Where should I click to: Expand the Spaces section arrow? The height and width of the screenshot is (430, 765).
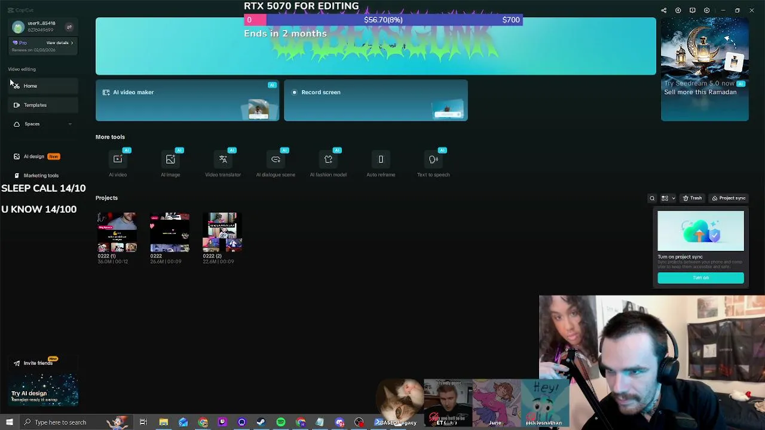click(x=70, y=124)
